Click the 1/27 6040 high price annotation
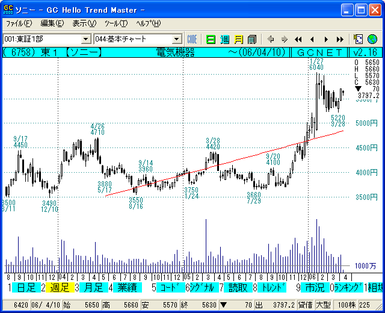Viewport: 385px width, 313px height. point(316,64)
